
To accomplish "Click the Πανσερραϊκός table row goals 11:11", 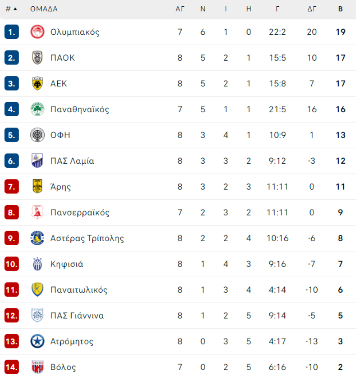I will tap(277, 212).
